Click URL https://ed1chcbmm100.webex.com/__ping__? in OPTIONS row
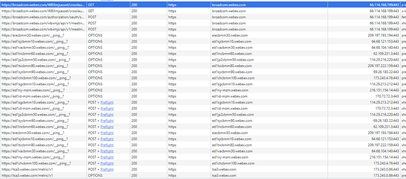The width and height of the screenshot is (406, 179). [x=36, y=78]
